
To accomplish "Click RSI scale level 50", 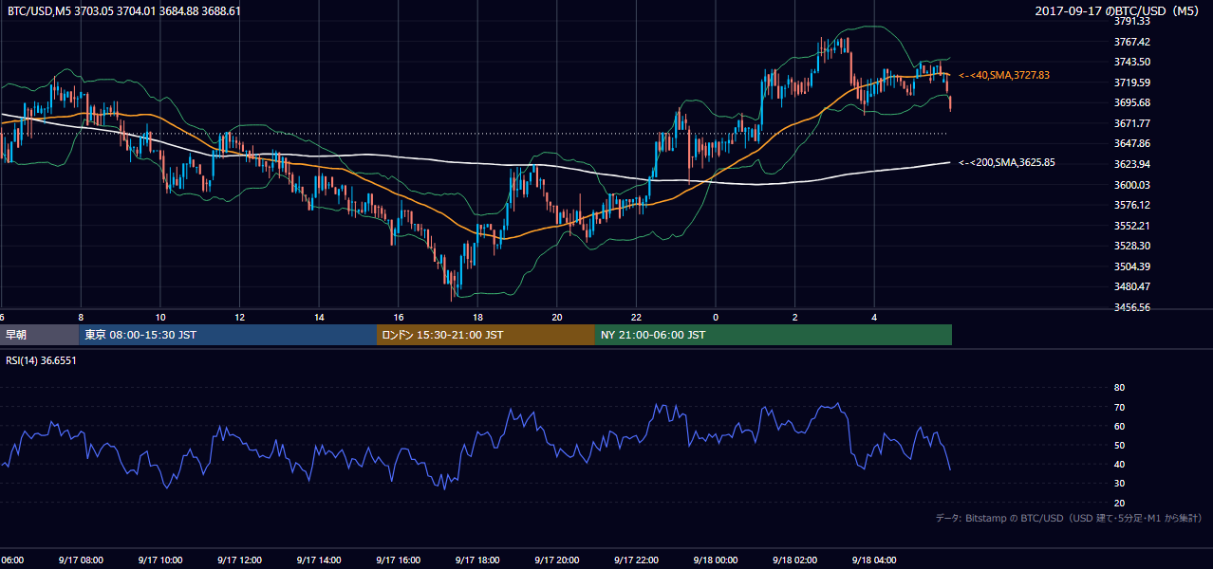I will click(1119, 445).
